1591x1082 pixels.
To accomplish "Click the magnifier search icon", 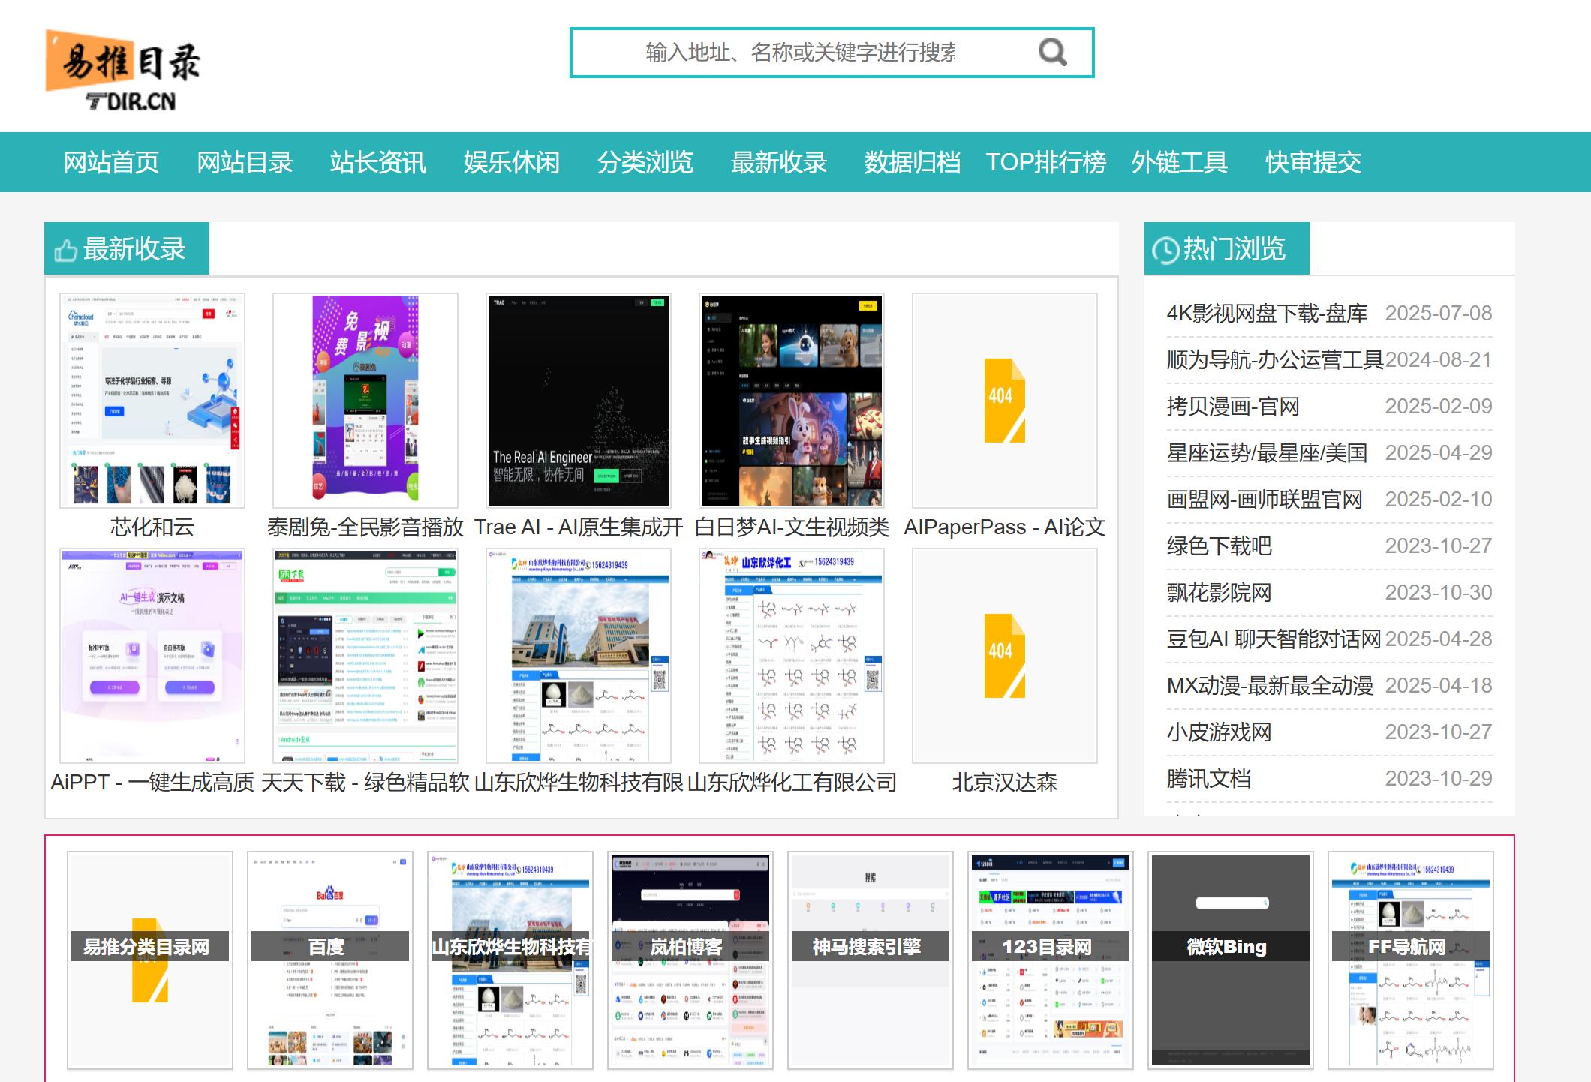I will coord(1052,52).
